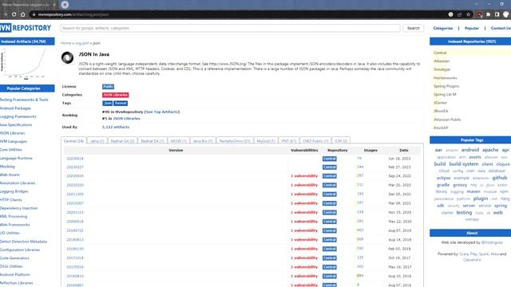Click the red extension icon in toolbar
The image size is (511, 287).
[479, 14]
